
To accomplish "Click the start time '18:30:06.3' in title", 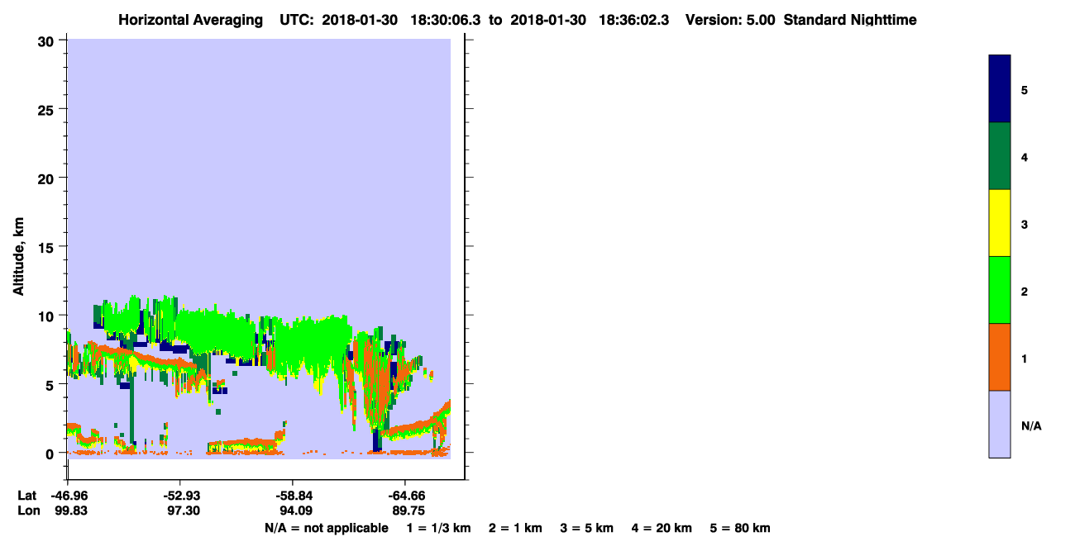I will pos(447,20).
